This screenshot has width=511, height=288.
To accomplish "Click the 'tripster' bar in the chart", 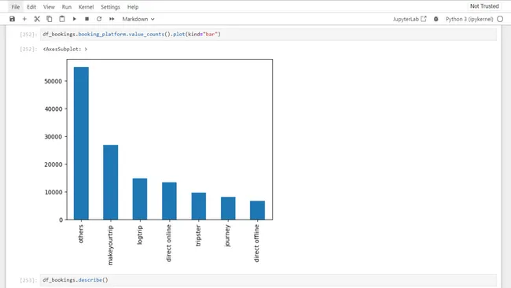I will coord(198,206).
